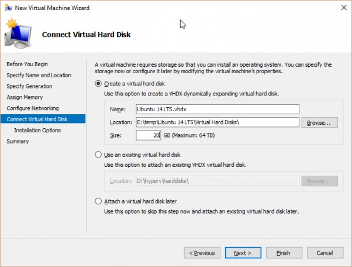
Task: Click the Size field showing 20
Action: coord(148,135)
